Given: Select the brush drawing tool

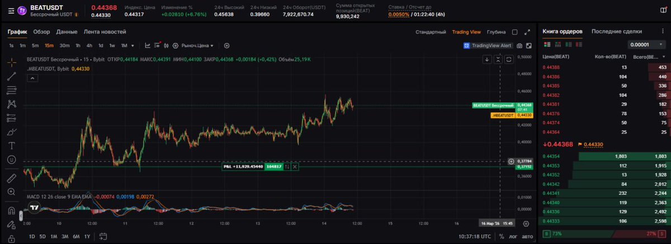Looking at the screenshot, I should point(11,132).
